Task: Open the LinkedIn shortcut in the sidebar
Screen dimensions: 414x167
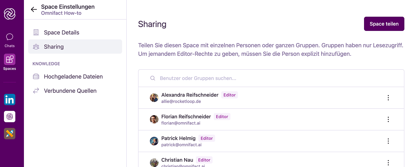Action: 10,100
